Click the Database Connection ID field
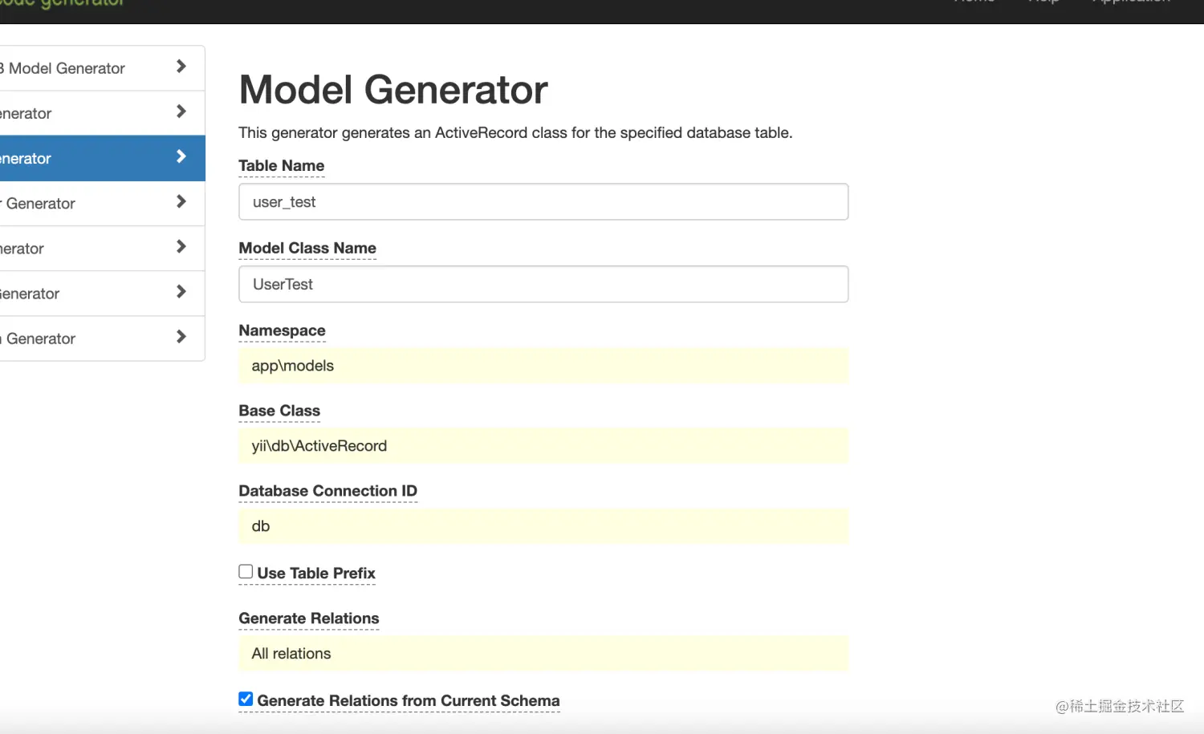Viewport: 1204px width, 734px height. (x=543, y=526)
